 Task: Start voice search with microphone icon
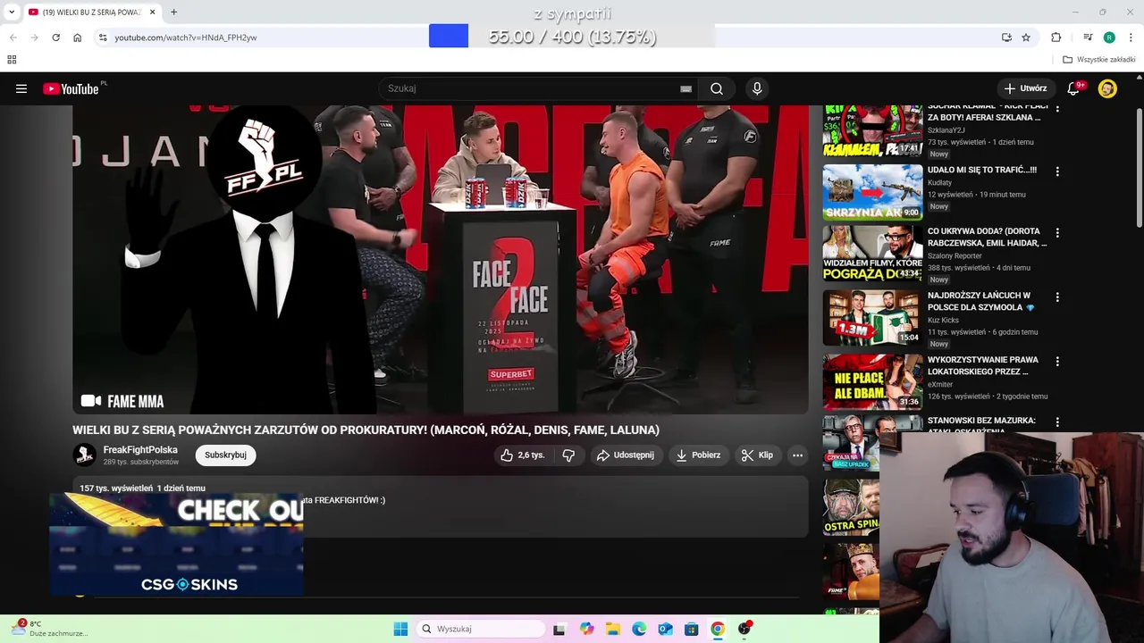[757, 88]
